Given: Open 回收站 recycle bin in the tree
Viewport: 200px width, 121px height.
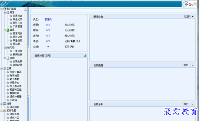Looking at the screenshot, I should tap(13, 100).
